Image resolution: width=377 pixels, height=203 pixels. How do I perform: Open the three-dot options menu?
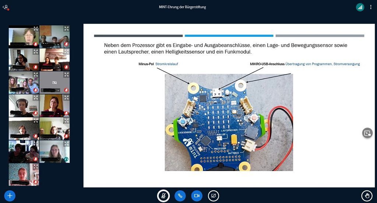371,7
